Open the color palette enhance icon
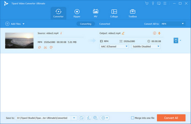Viewport: 191px width, 124px height. 51,47
